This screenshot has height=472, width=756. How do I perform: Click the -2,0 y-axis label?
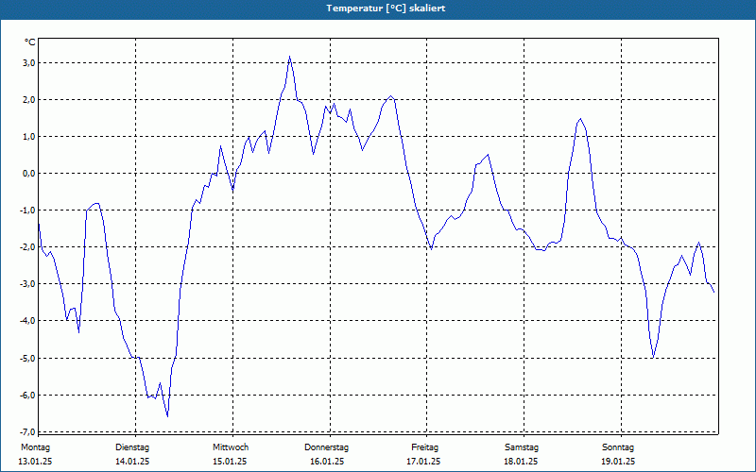coord(28,247)
